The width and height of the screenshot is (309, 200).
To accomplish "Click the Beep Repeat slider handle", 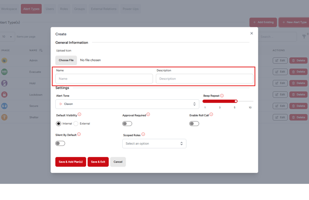I will tap(236, 101).
